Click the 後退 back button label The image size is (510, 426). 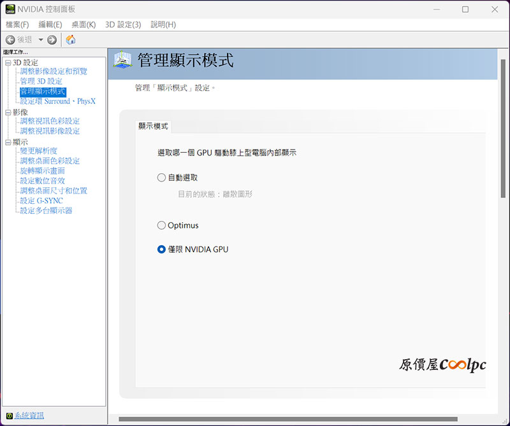point(25,39)
